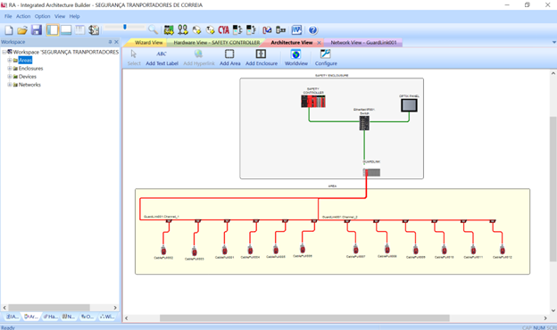Select the CablePull0012 device
This screenshot has height=330, width=557.
coord(503,250)
